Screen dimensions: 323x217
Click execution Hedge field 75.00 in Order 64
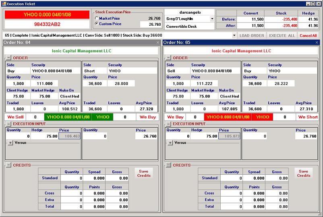tap(44, 136)
